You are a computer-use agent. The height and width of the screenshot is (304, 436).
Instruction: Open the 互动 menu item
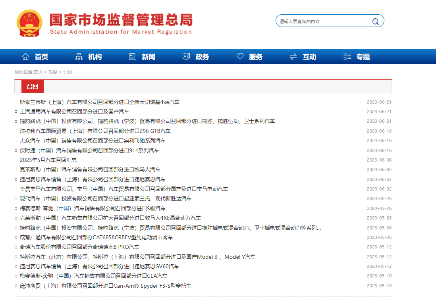309,57
